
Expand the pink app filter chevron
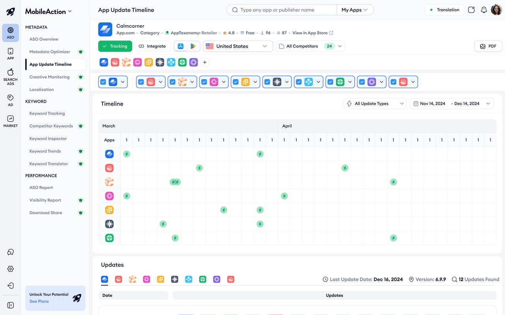tap(224, 82)
